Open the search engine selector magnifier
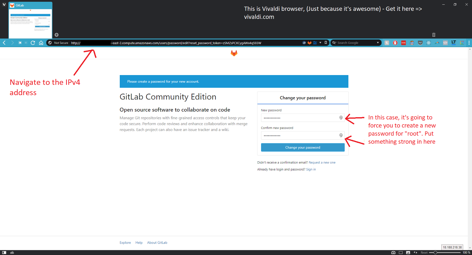The width and height of the screenshot is (472, 255). pyautogui.click(x=334, y=43)
